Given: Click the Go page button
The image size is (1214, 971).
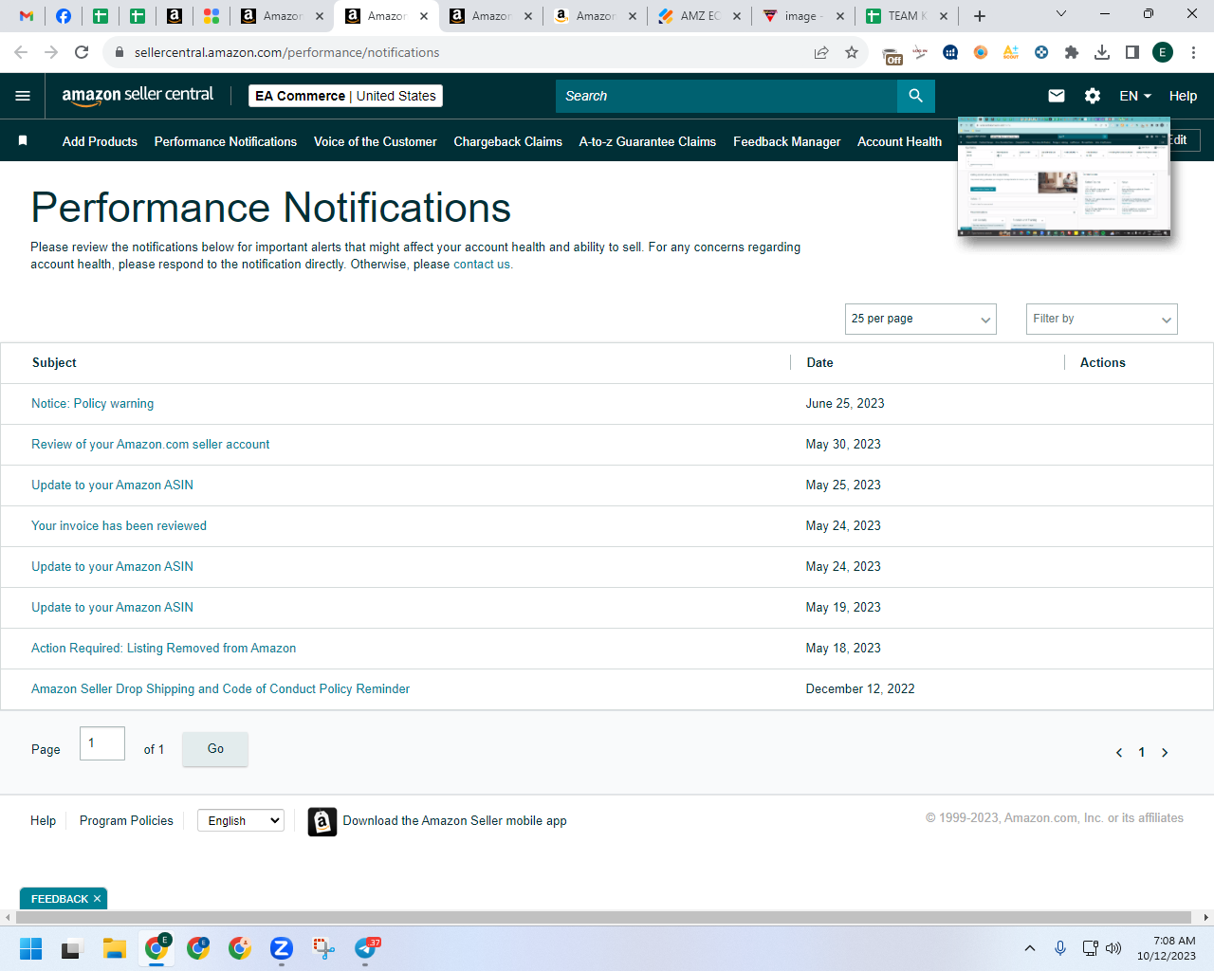Looking at the screenshot, I should 215,749.
